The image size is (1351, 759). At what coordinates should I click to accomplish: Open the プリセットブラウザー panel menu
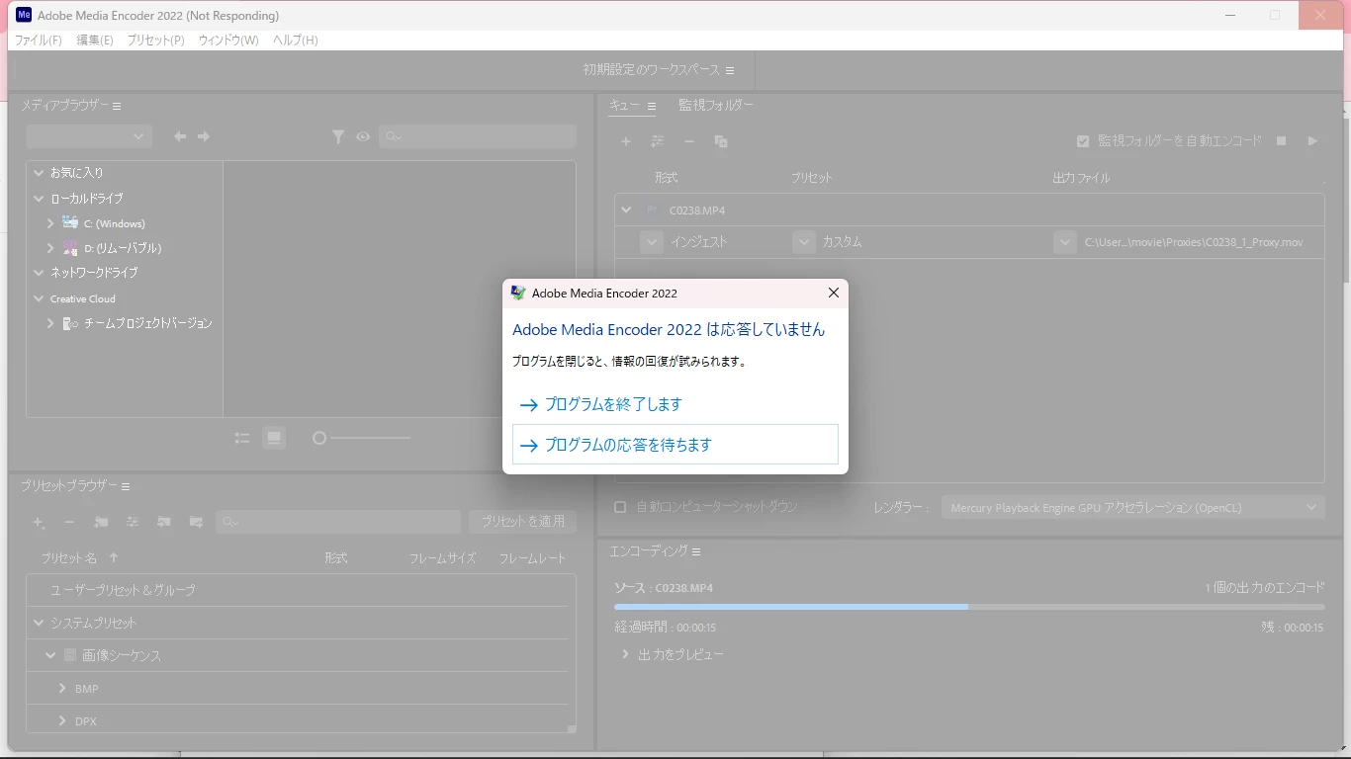tap(126, 486)
